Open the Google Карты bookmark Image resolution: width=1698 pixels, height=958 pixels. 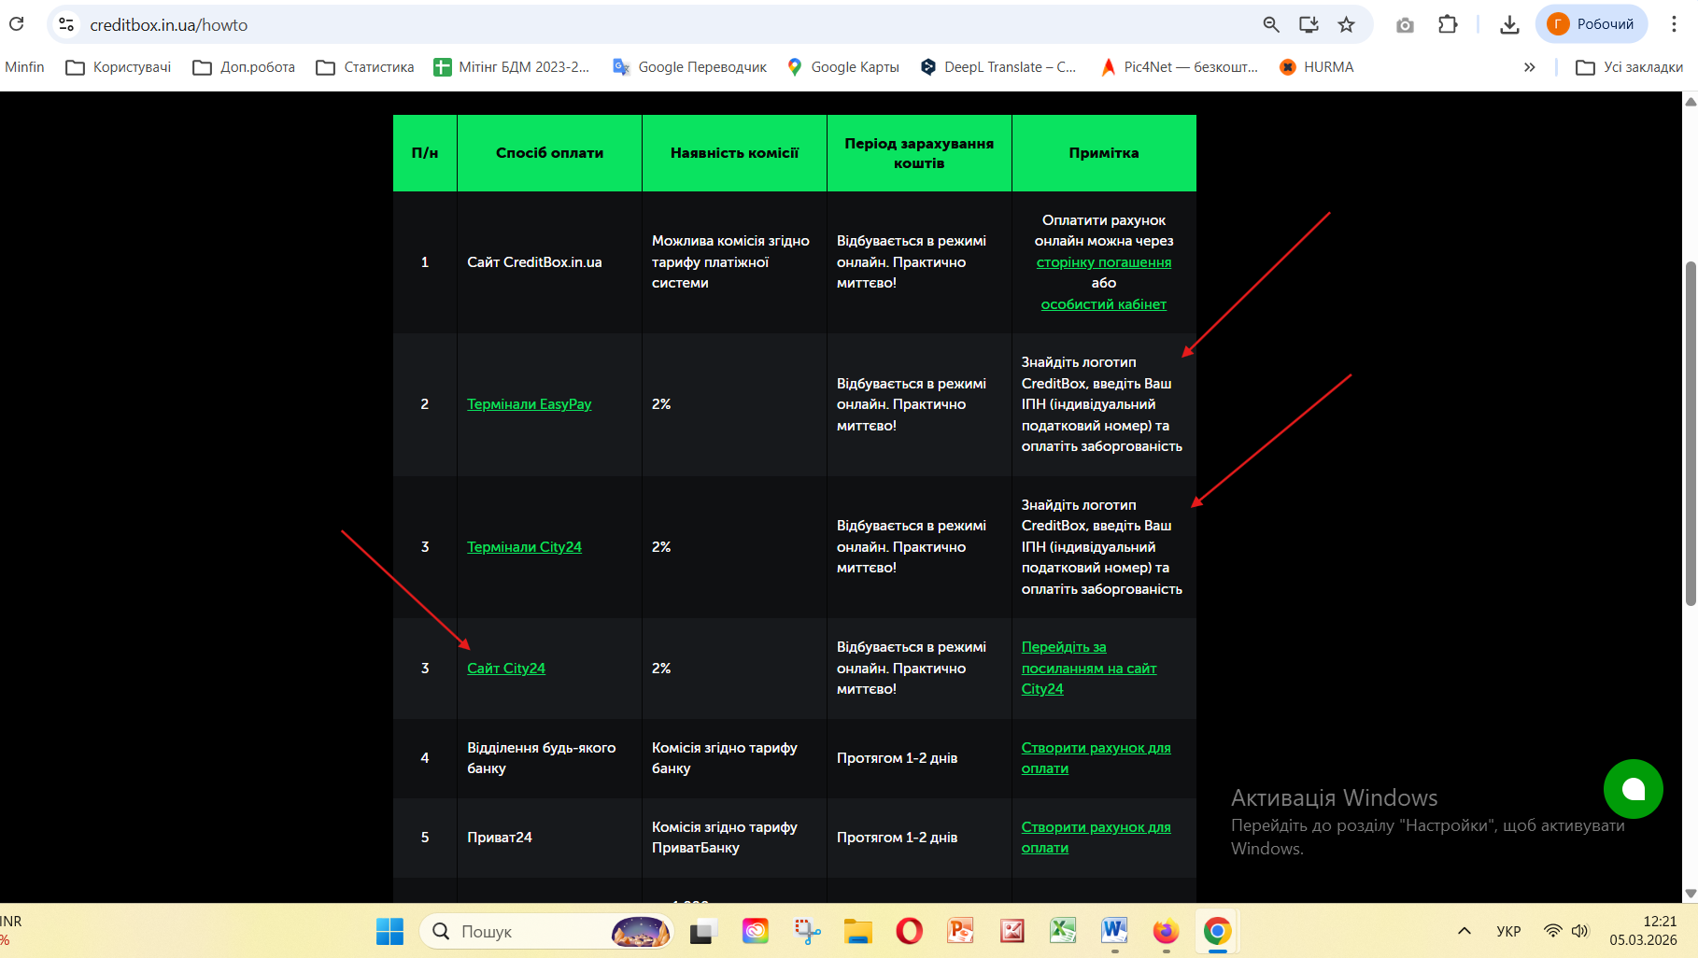[842, 67]
